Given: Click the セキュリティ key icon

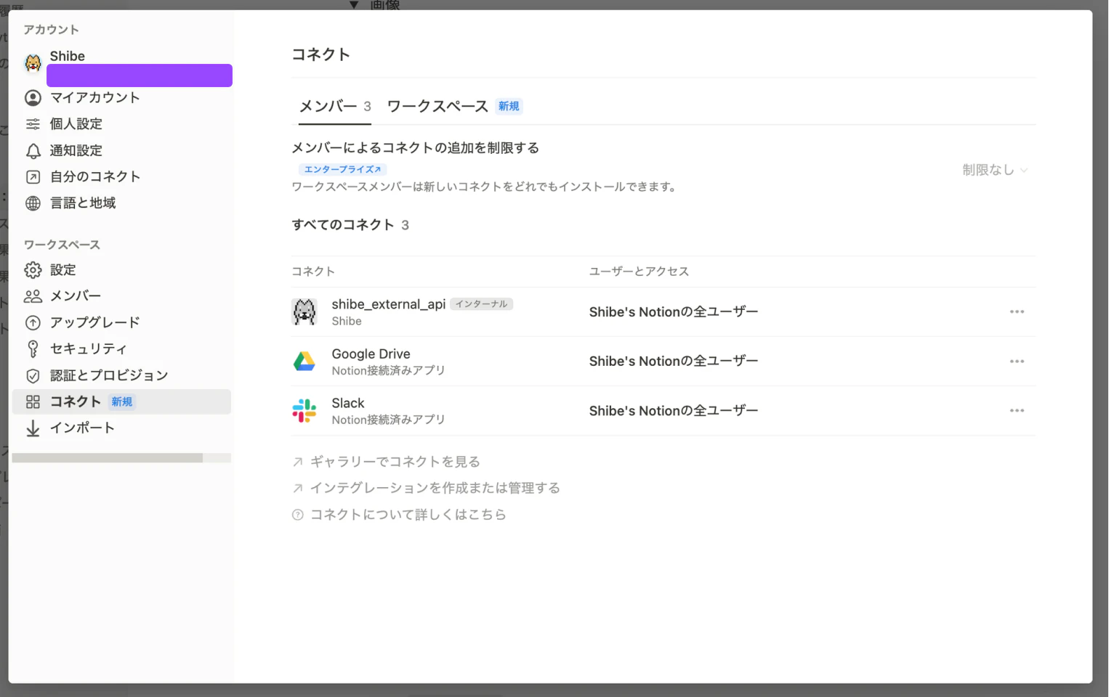Looking at the screenshot, I should pos(33,348).
